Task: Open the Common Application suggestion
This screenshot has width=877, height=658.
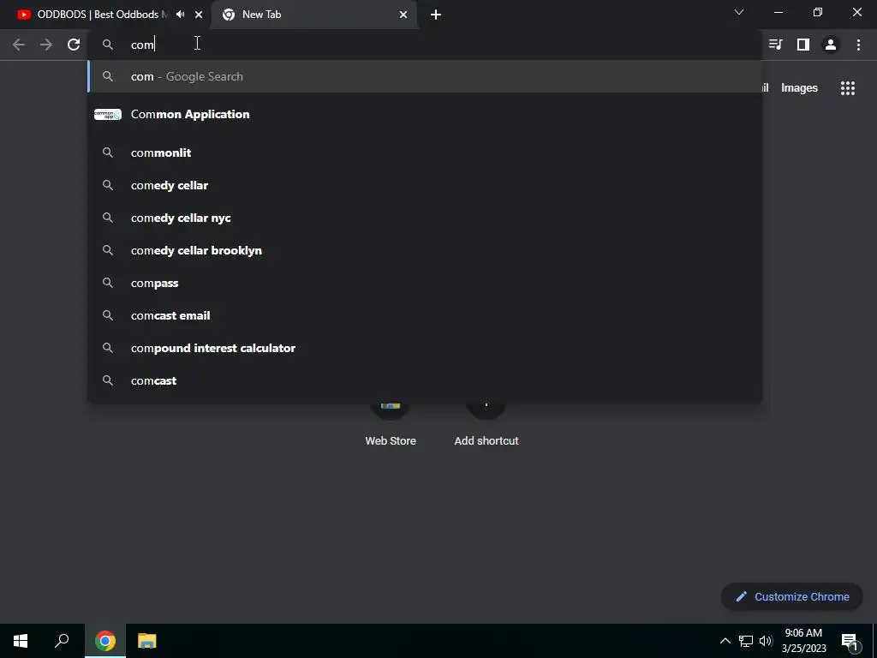Action: tap(425, 114)
